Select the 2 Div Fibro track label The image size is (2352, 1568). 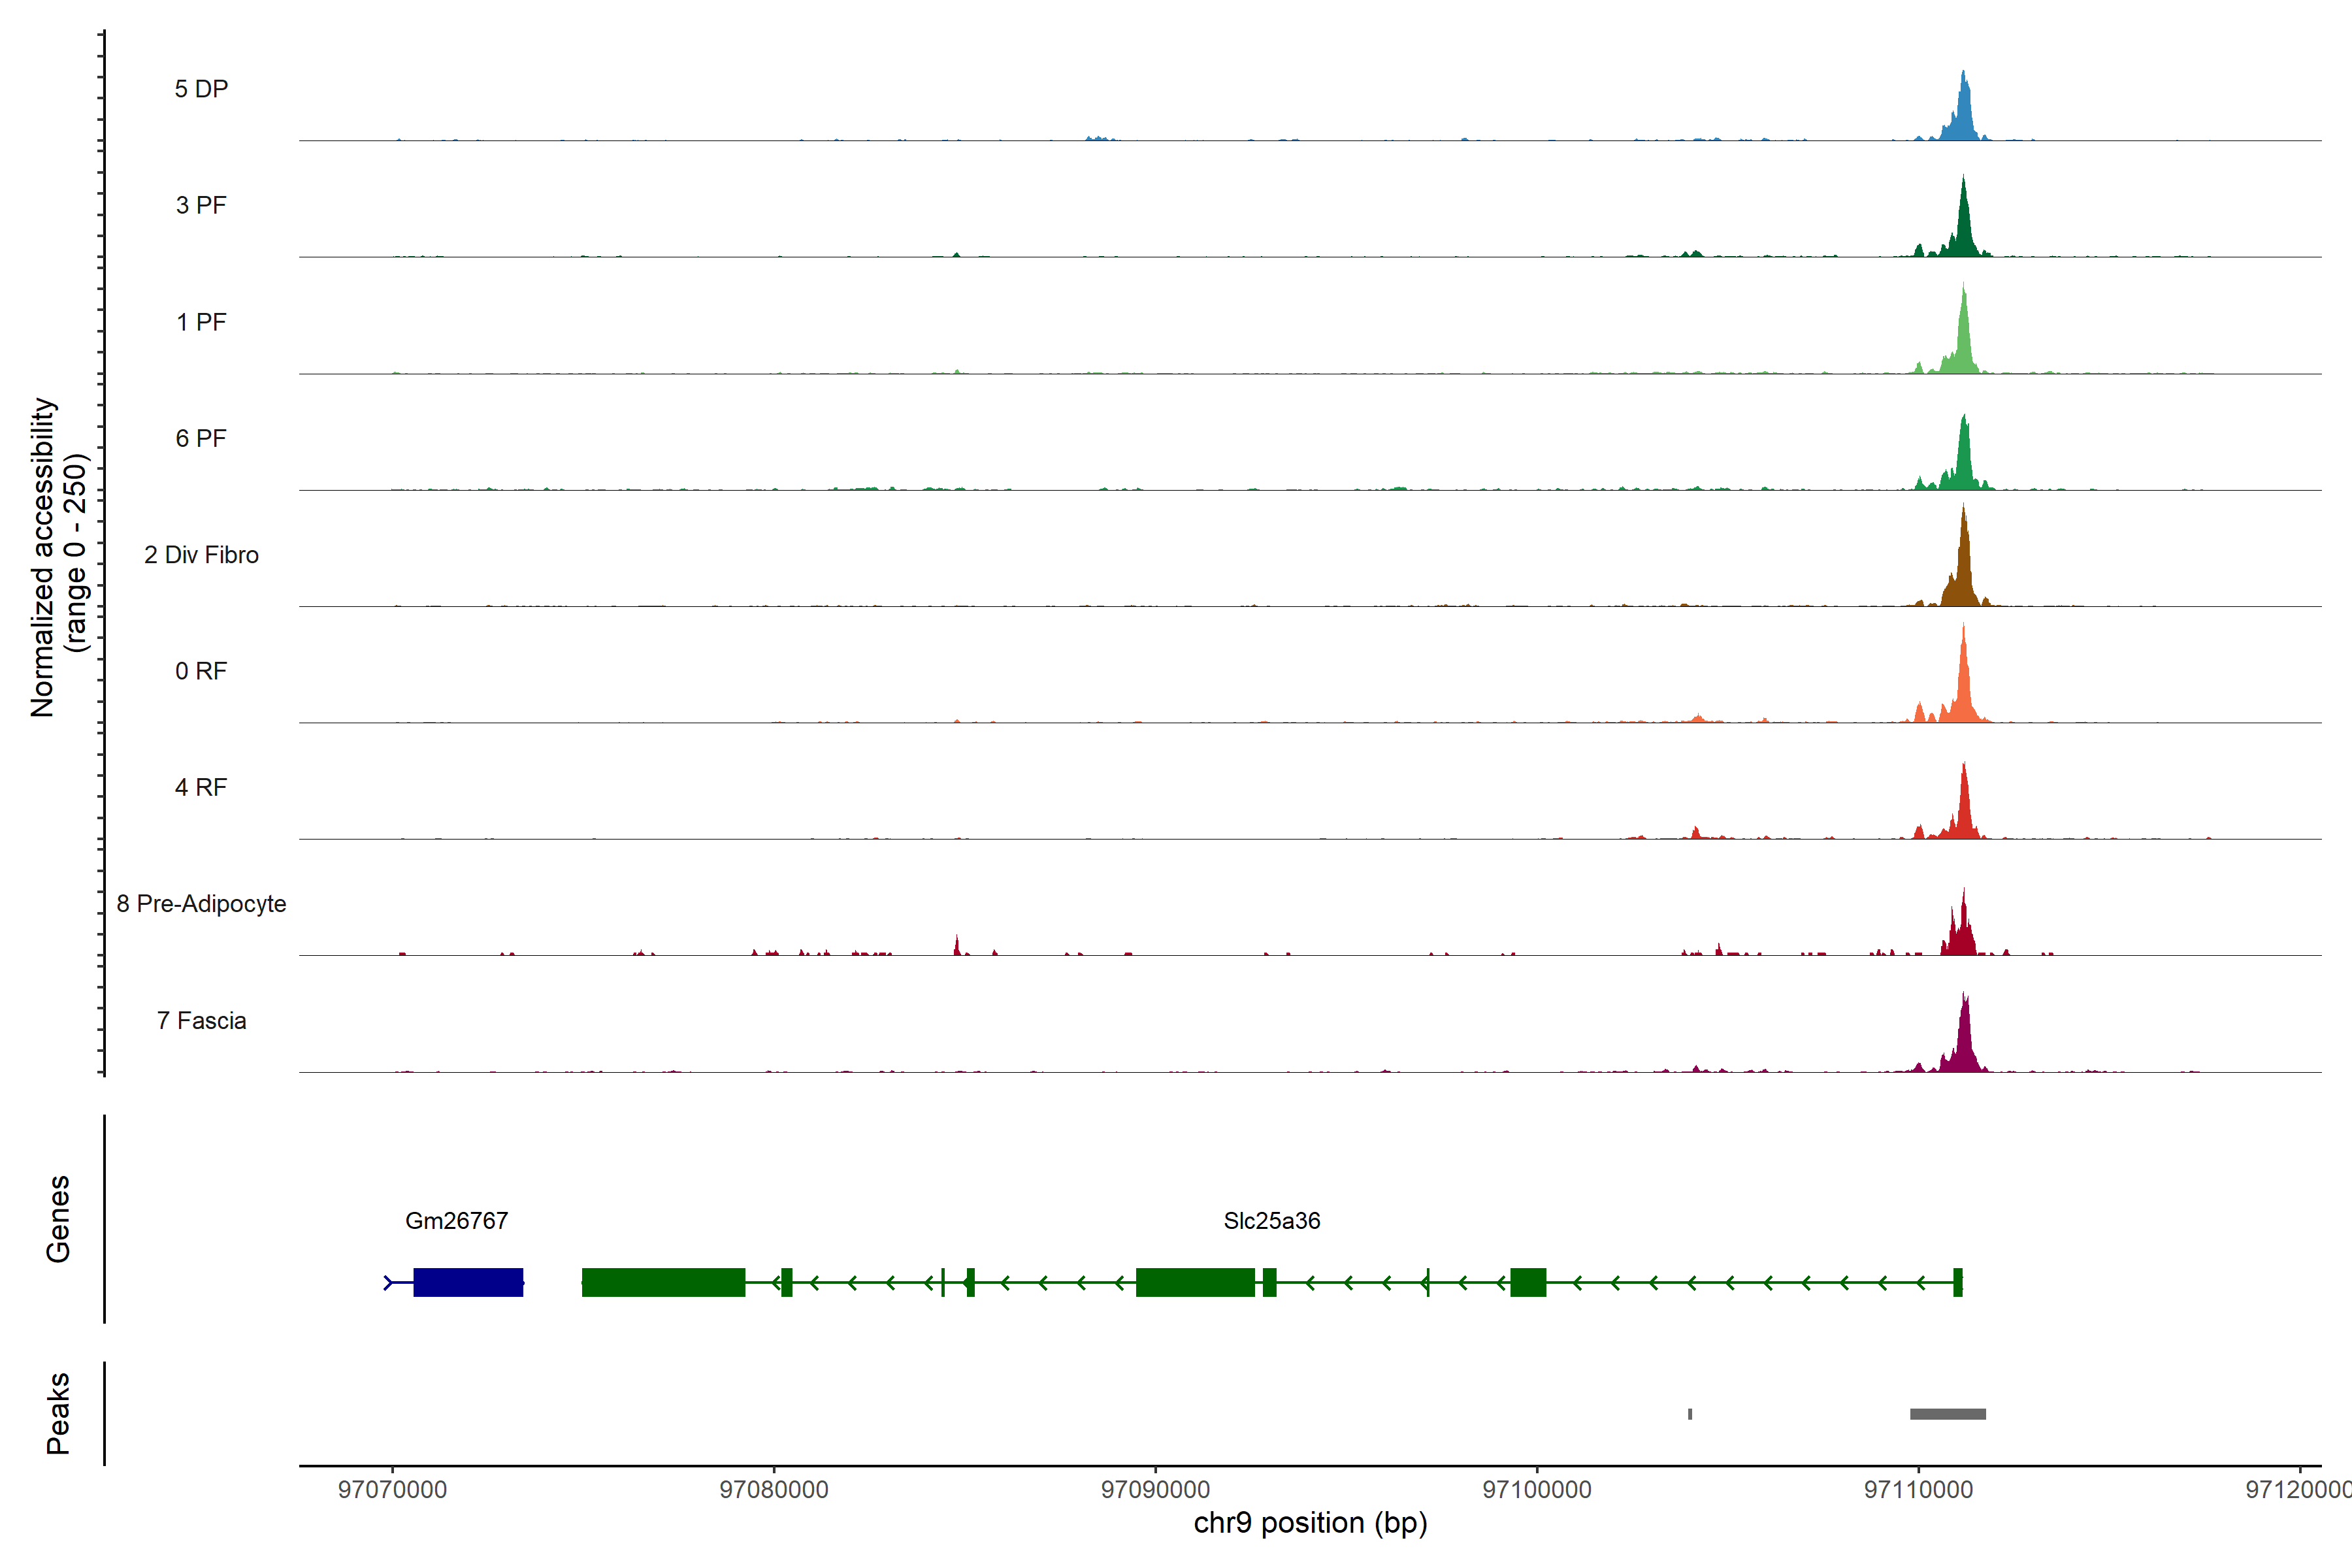201,555
